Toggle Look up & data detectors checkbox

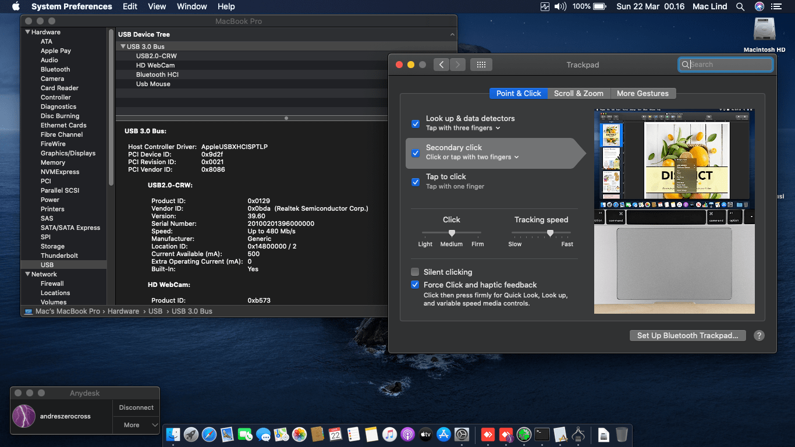pos(416,123)
